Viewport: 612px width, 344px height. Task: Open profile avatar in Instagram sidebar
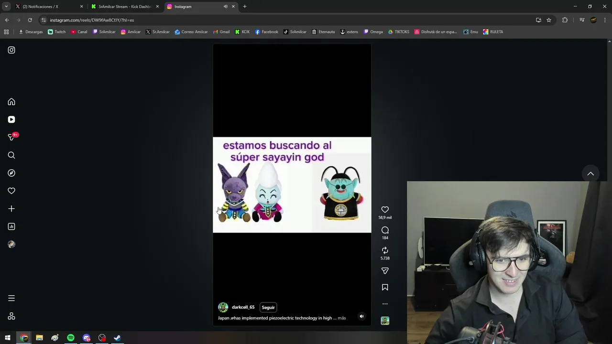pos(11,244)
